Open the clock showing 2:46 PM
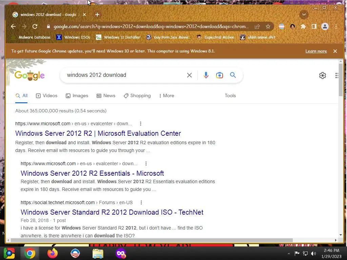 pyautogui.click(x=331, y=253)
